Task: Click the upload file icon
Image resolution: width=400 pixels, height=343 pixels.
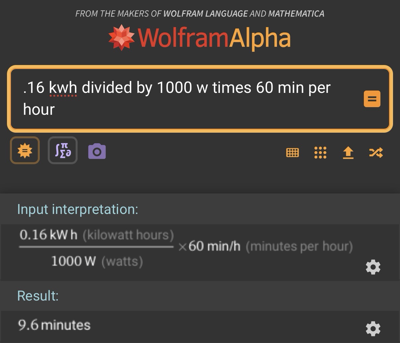Action: pos(348,153)
